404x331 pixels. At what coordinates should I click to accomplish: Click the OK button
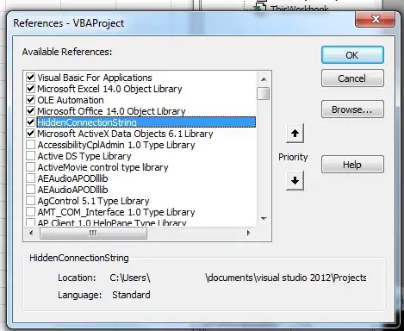point(352,55)
